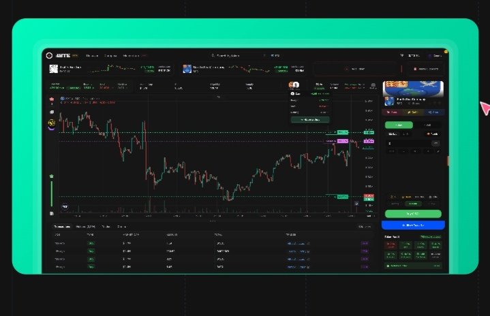Screen dimensions: 490x316
Task: Click the button with the red icon next to the red-outlined banner
Action: click(x=426, y=69)
